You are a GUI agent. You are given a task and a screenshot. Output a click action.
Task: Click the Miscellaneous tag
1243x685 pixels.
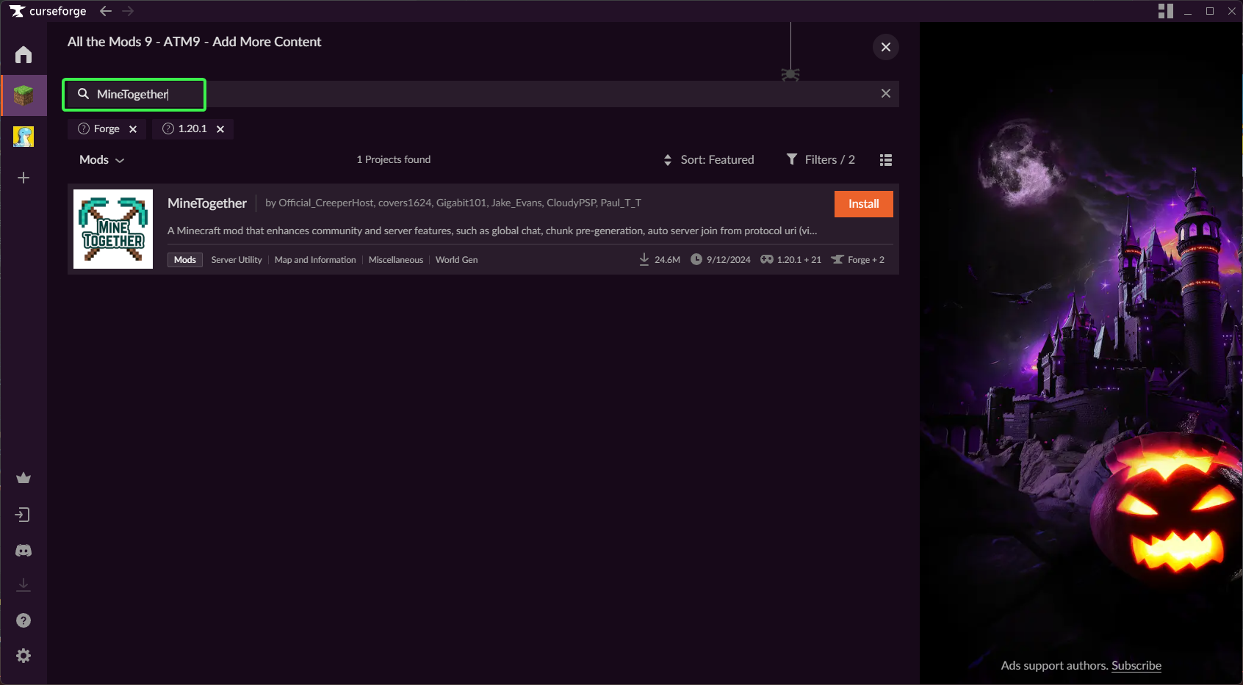click(x=396, y=260)
